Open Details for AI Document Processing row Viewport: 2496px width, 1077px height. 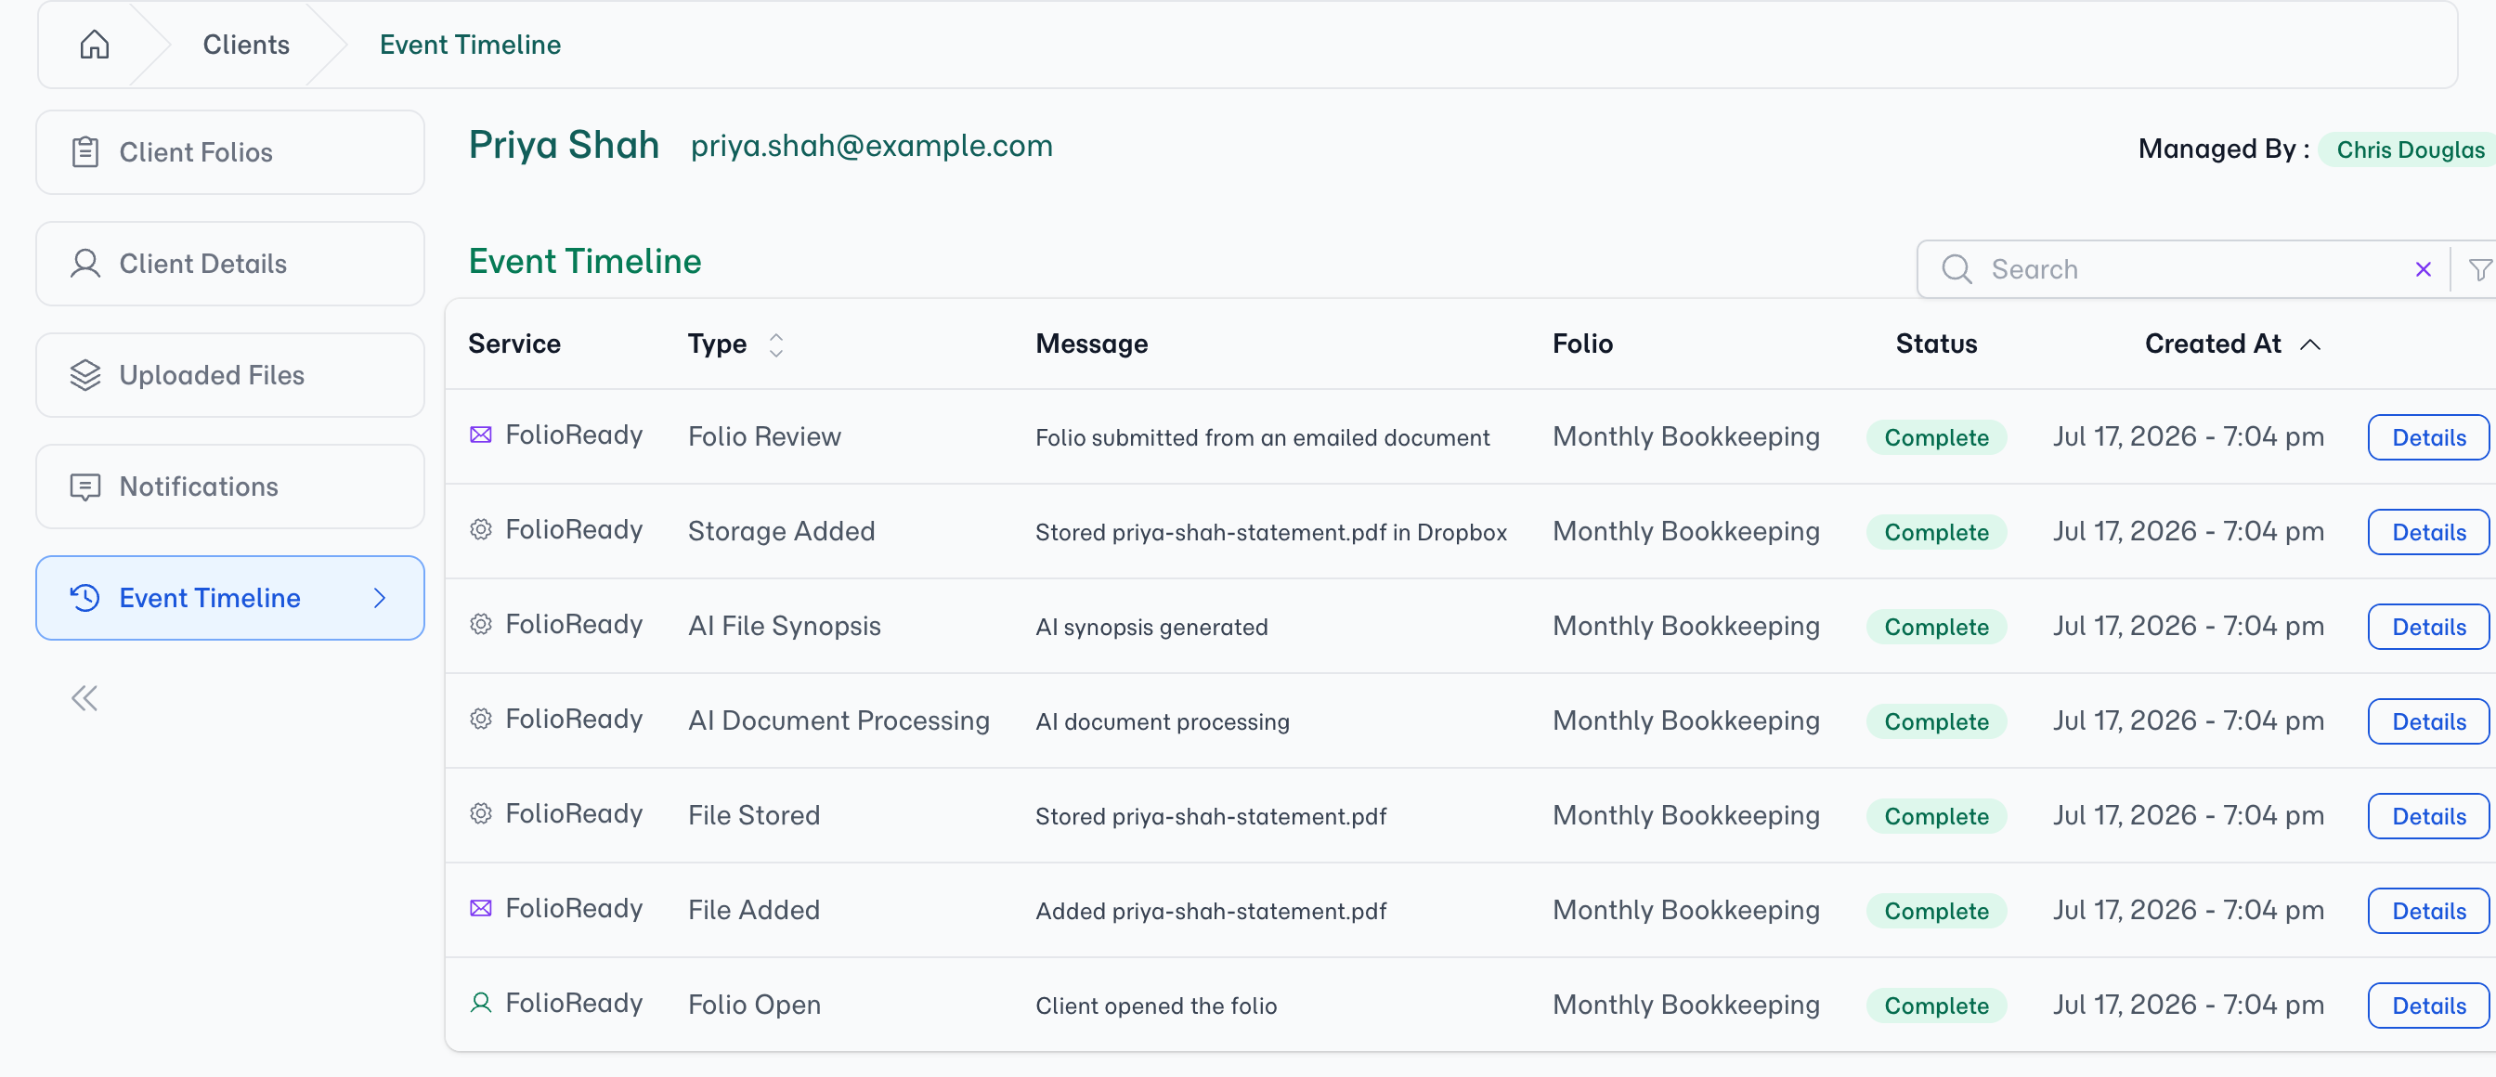coord(2428,721)
